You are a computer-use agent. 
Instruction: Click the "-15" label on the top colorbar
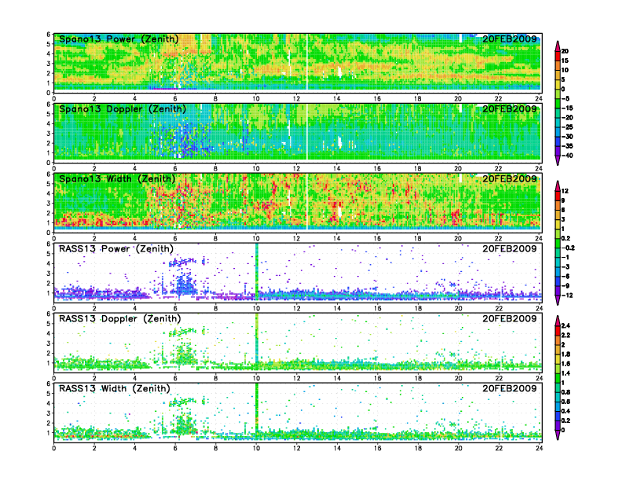[567, 108]
